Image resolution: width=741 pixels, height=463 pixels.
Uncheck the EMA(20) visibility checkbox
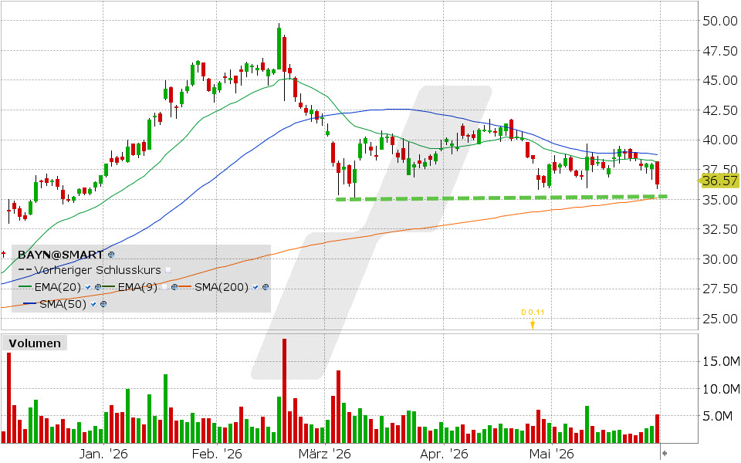pos(88,287)
